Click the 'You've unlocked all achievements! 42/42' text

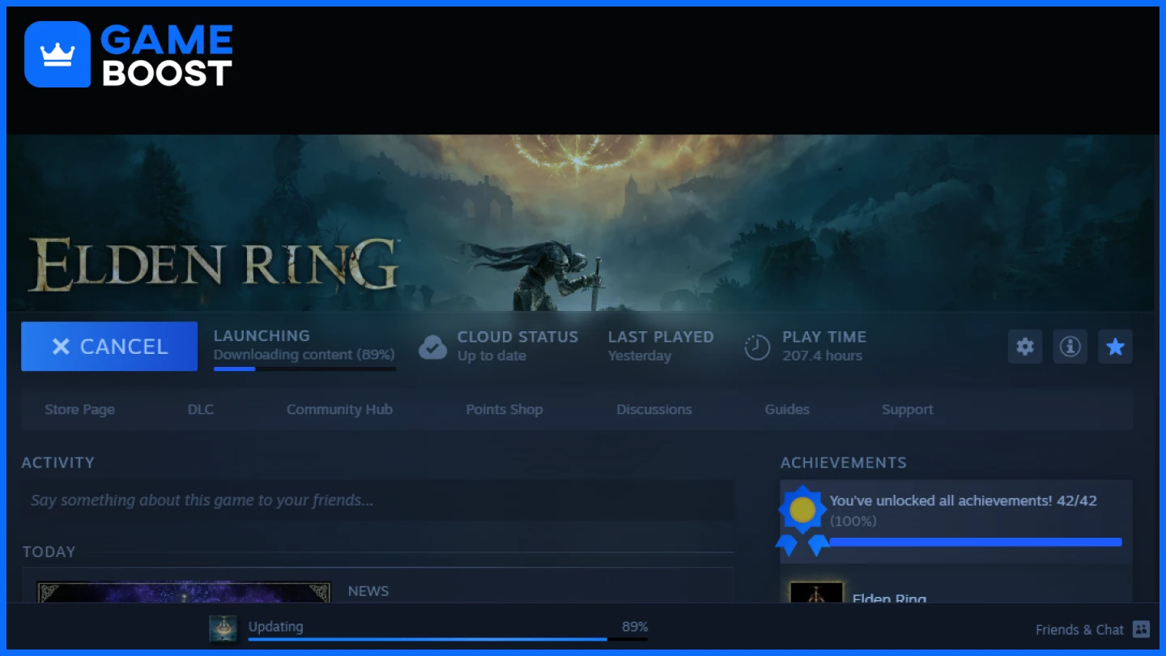pyautogui.click(x=964, y=501)
